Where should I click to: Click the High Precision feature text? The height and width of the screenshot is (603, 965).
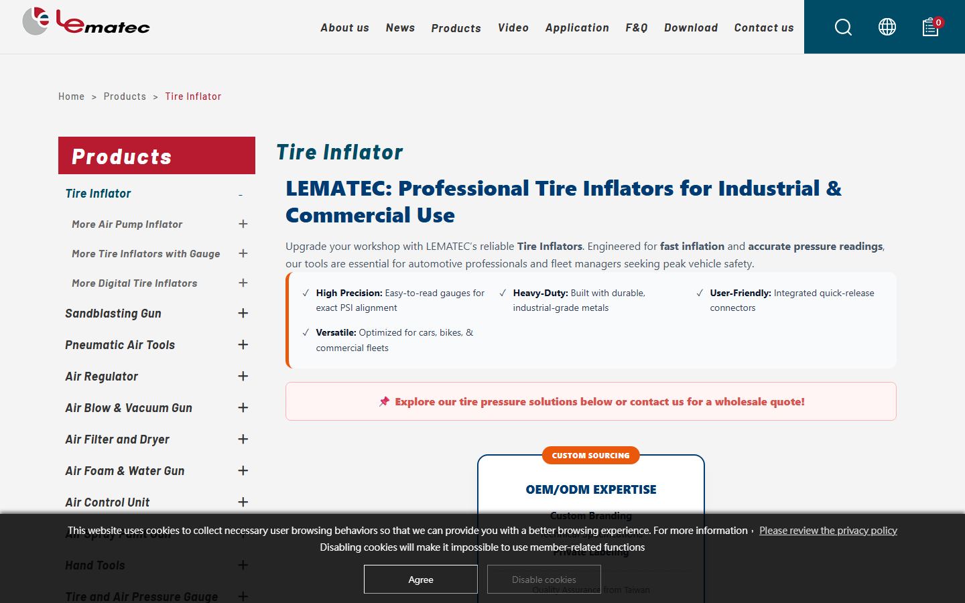point(400,300)
